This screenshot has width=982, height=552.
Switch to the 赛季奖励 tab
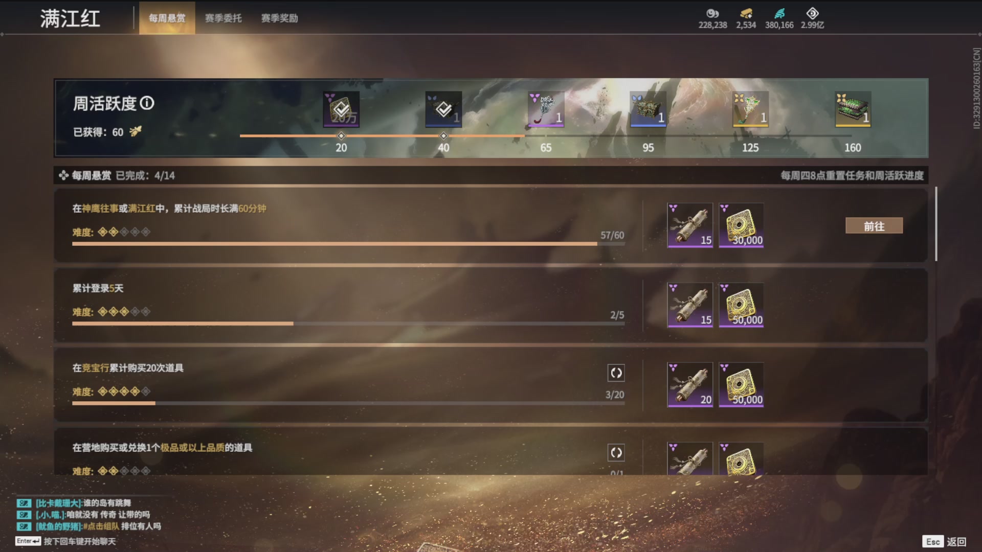click(x=279, y=18)
